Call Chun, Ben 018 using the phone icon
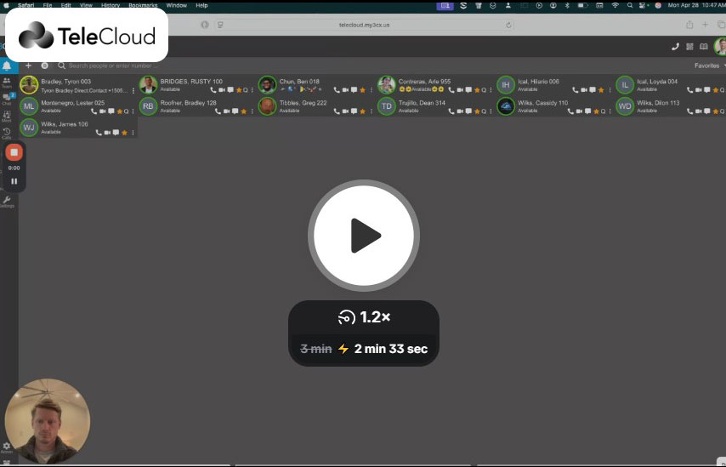 (337, 90)
